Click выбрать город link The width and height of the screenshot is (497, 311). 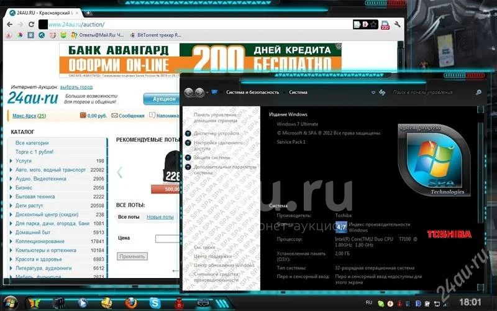pos(76,87)
